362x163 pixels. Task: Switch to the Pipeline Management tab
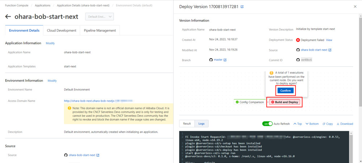pyautogui.click(x=100, y=30)
